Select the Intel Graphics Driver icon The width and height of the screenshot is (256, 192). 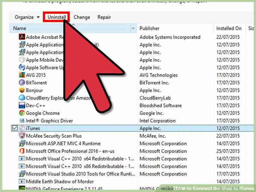[22, 121]
